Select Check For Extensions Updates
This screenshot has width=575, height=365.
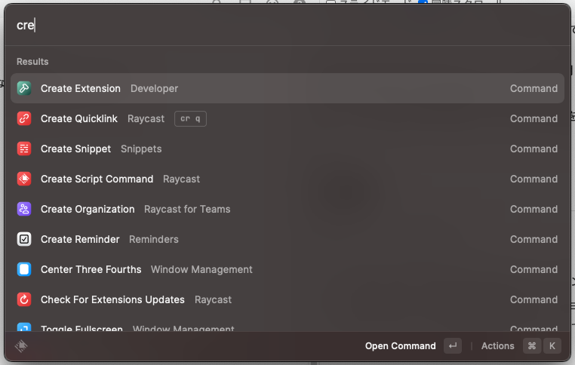287,299
